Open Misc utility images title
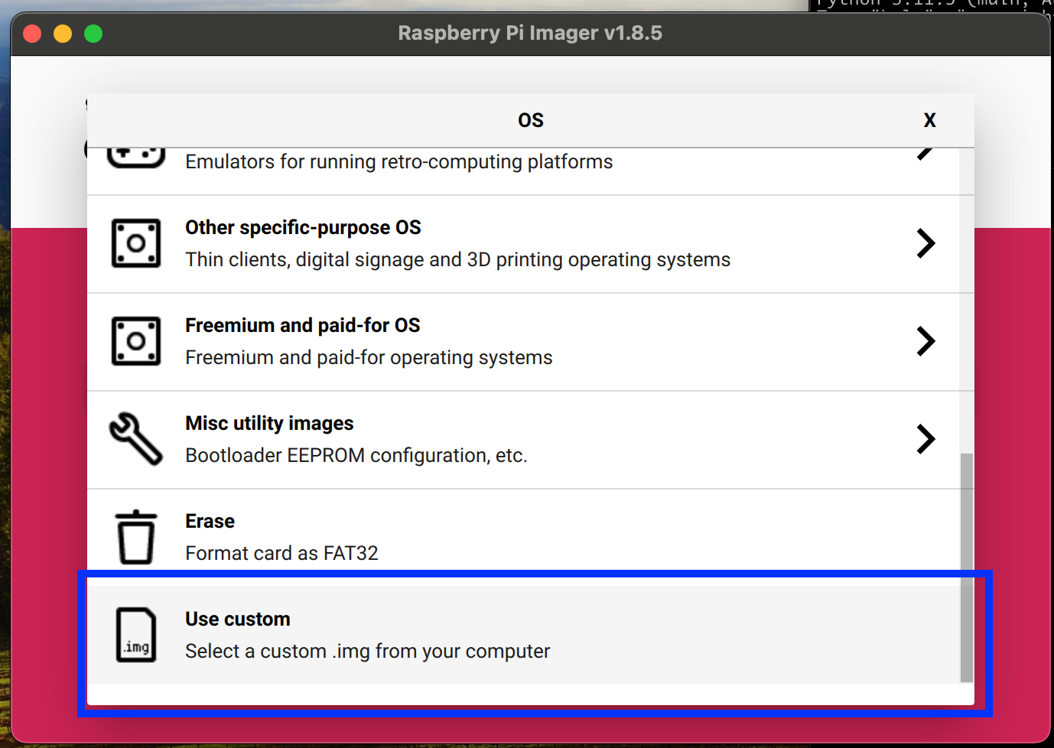 coord(269,423)
